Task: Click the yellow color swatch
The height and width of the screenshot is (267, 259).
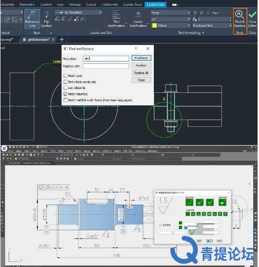Action: pos(154,26)
